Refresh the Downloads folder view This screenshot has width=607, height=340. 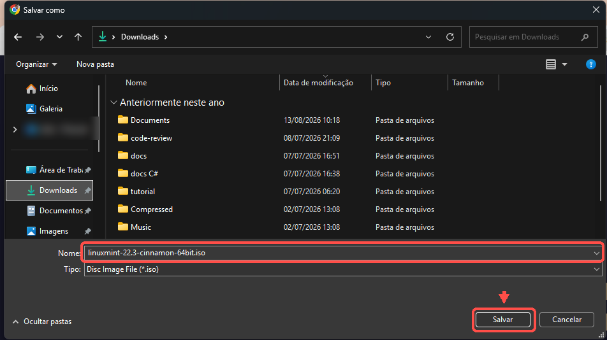point(450,37)
